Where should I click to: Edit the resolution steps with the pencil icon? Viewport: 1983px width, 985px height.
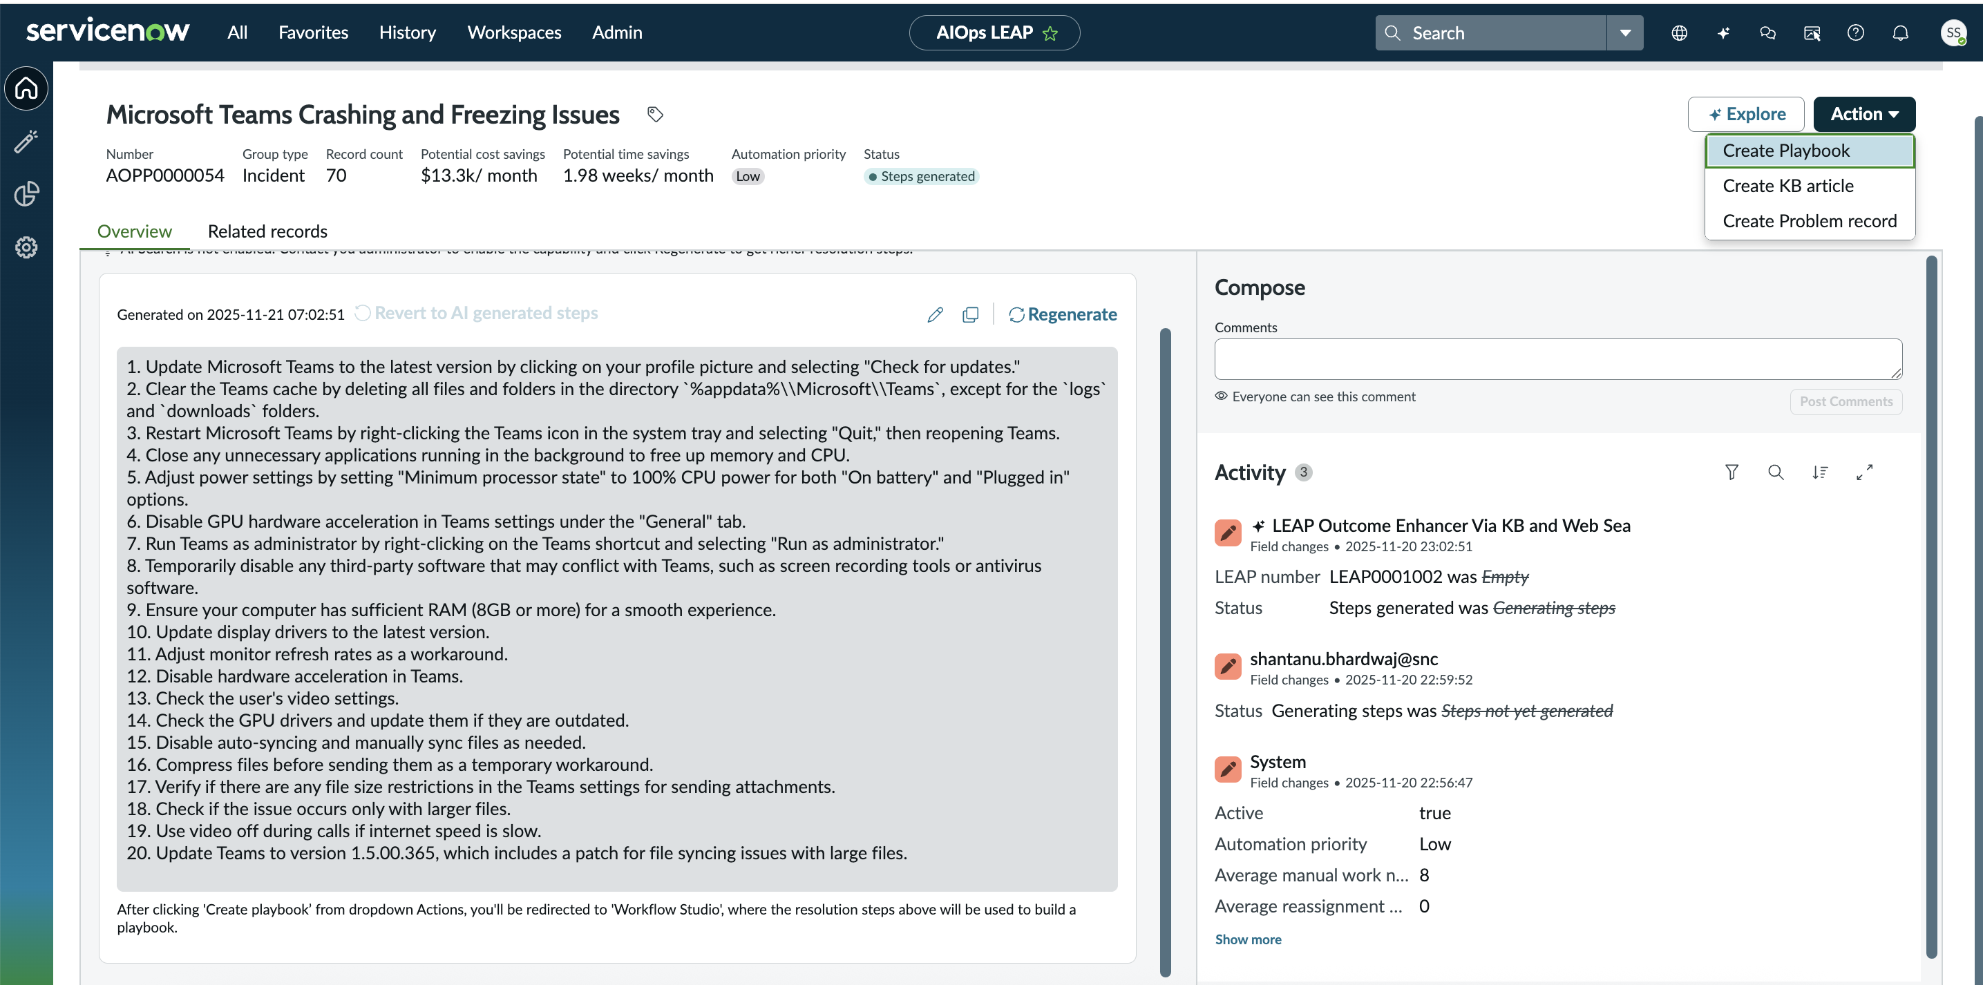[936, 315]
